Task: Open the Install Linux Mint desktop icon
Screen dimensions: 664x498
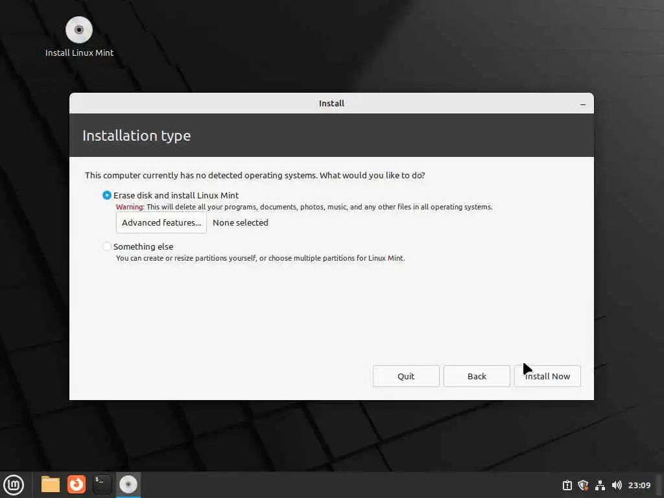Action: [79, 37]
